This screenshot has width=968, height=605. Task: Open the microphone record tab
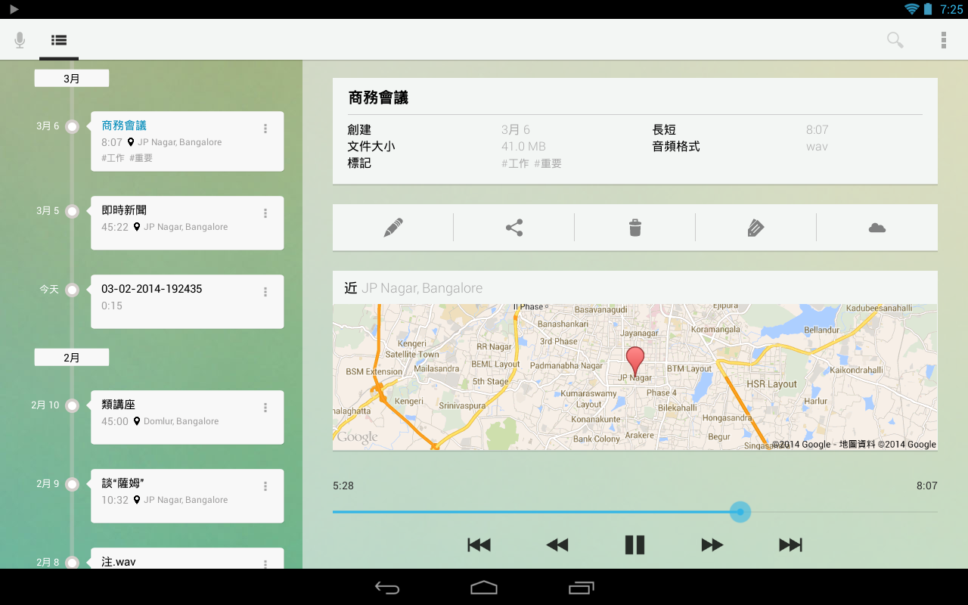(x=20, y=40)
